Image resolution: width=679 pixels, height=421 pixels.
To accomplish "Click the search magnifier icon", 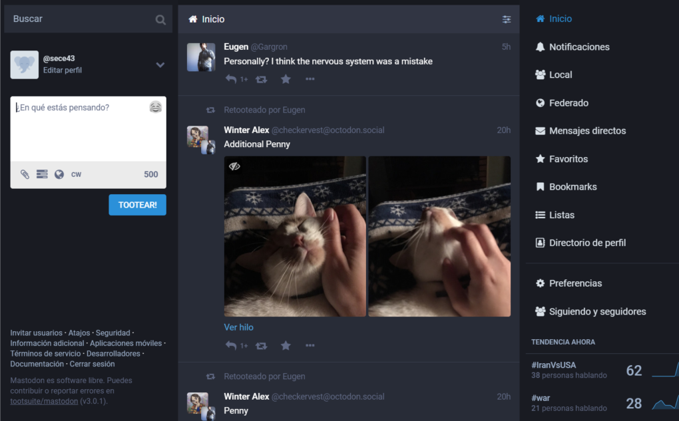I will click(x=160, y=19).
